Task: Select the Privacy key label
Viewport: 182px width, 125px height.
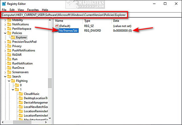Action: (x=17, y=46)
